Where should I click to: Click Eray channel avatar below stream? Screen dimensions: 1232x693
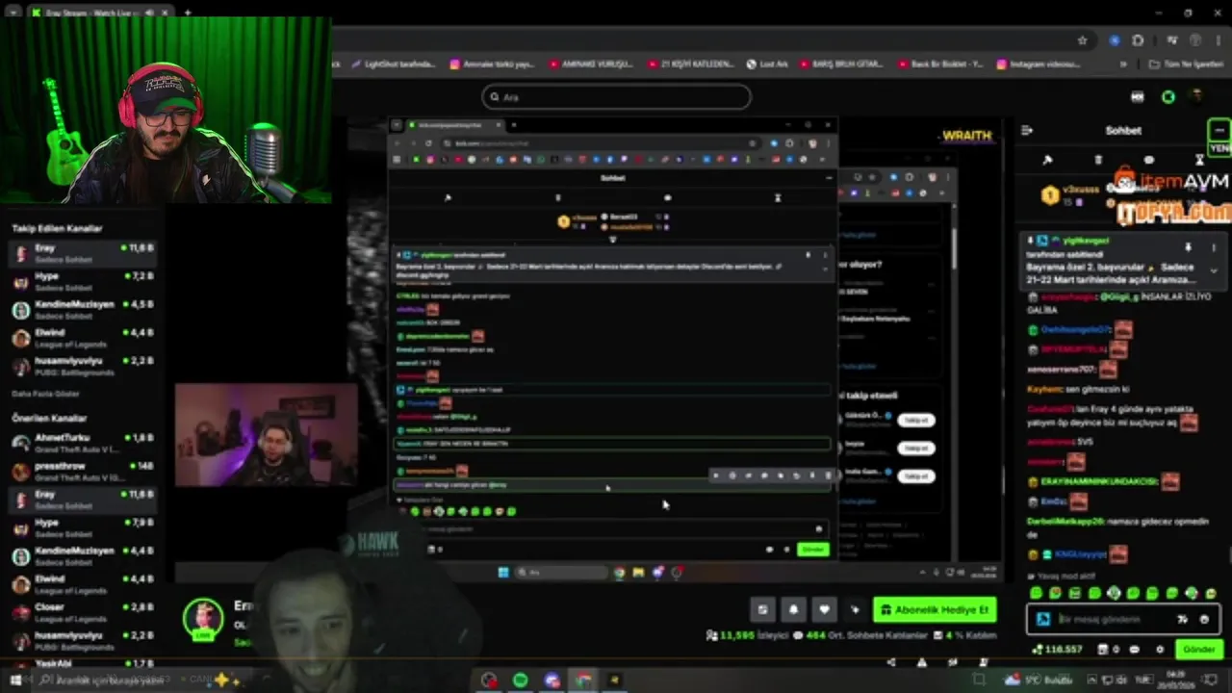203,619
